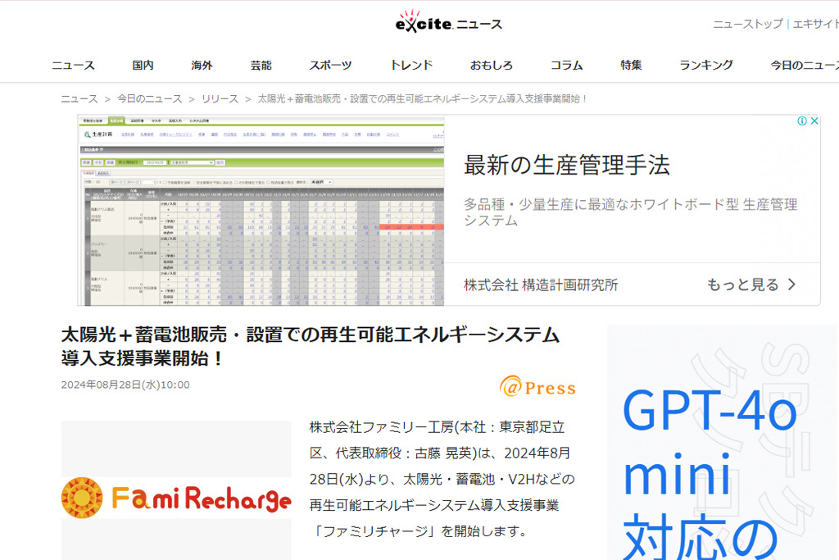Image resolution: width=839 pixels, height=560 pixels.
Task: Open the コラム section
Action: pyautogui.click(x=567, y=66)
